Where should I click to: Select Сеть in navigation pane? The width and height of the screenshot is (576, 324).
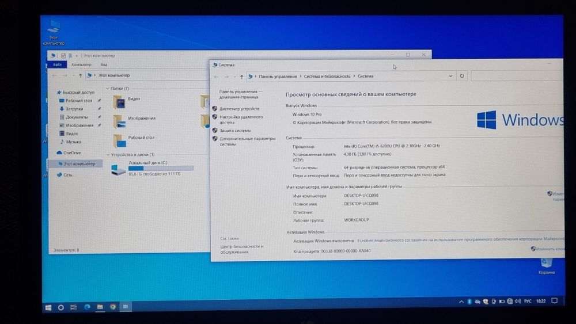67,175
